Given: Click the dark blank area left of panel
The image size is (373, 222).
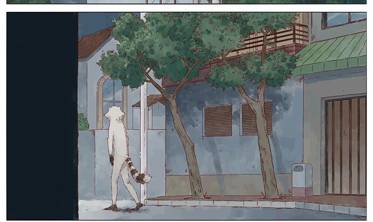Looking at the screenshot, I should (x=42, y=114).
